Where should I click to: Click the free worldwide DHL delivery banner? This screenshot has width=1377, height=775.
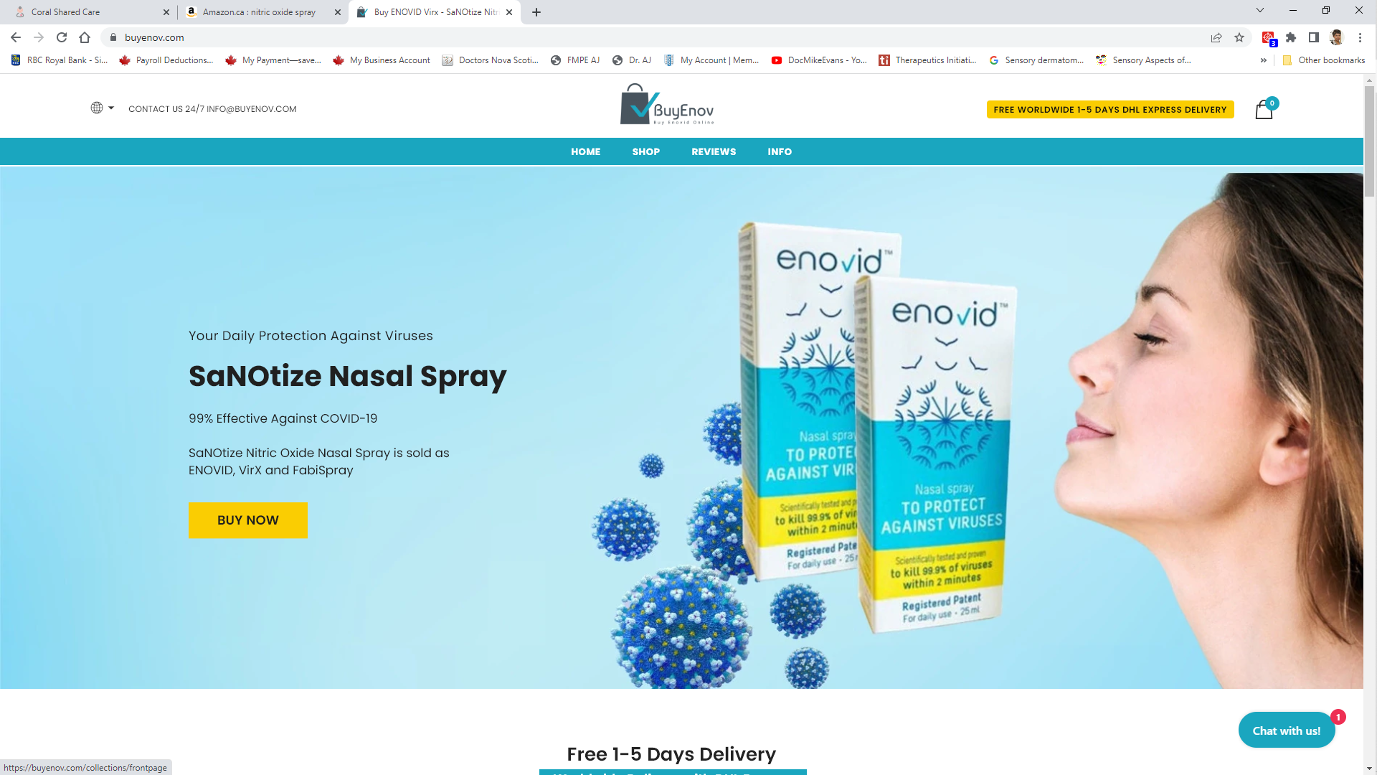tap(1110, 109)
